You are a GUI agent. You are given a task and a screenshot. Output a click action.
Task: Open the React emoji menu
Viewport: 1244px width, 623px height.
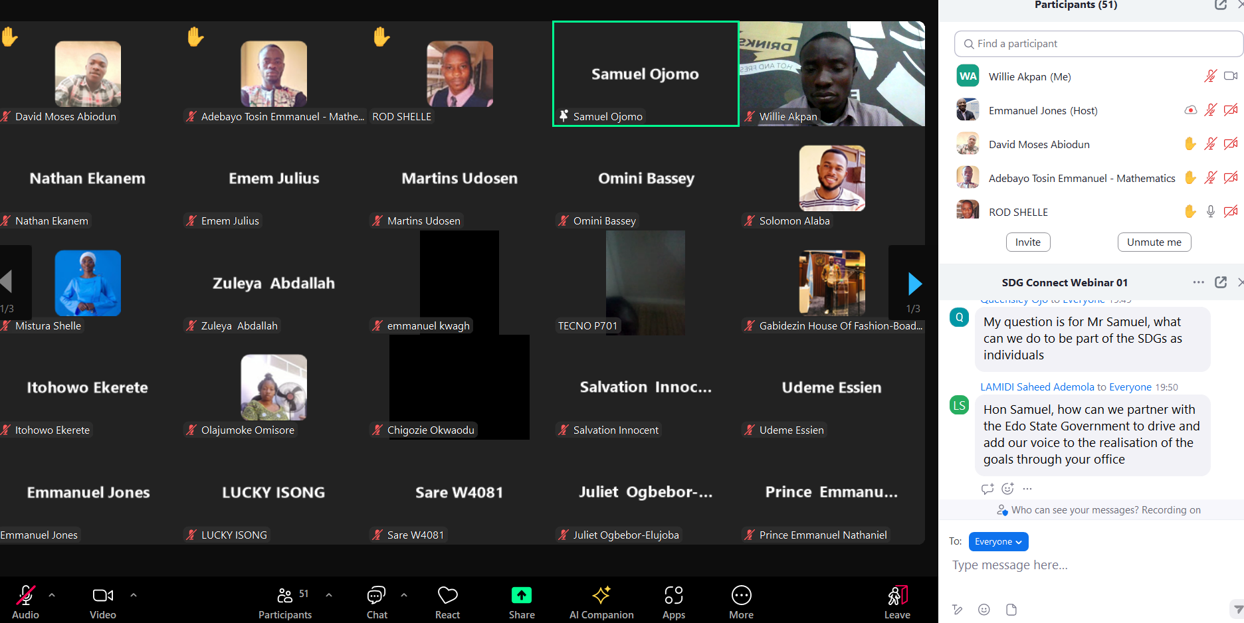tap(447, 596)
